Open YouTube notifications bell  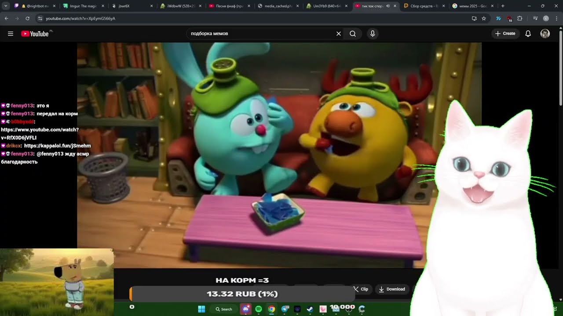coord(528,34)
